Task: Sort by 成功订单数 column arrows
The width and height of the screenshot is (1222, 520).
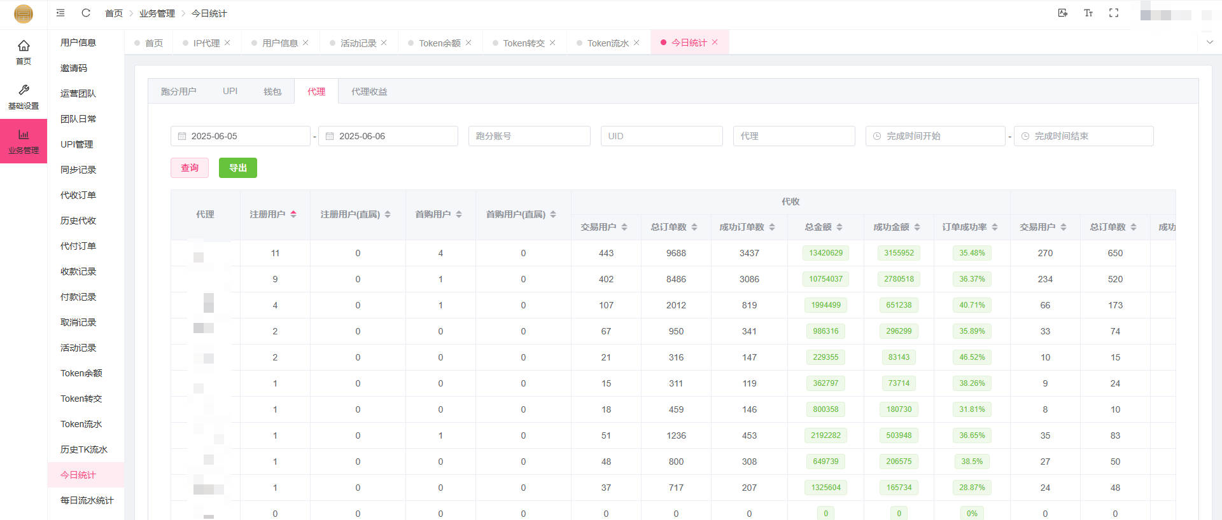Action: 772,227
